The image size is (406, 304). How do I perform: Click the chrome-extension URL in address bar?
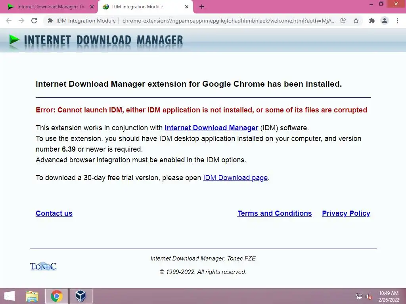(x=229, y=21)
